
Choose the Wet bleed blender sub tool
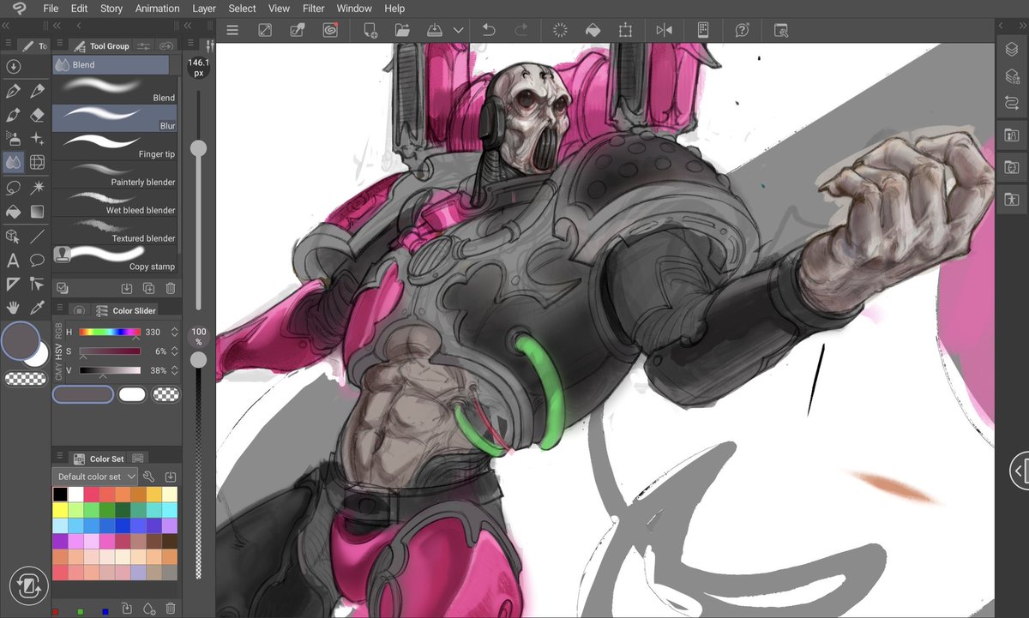(115, 201)
